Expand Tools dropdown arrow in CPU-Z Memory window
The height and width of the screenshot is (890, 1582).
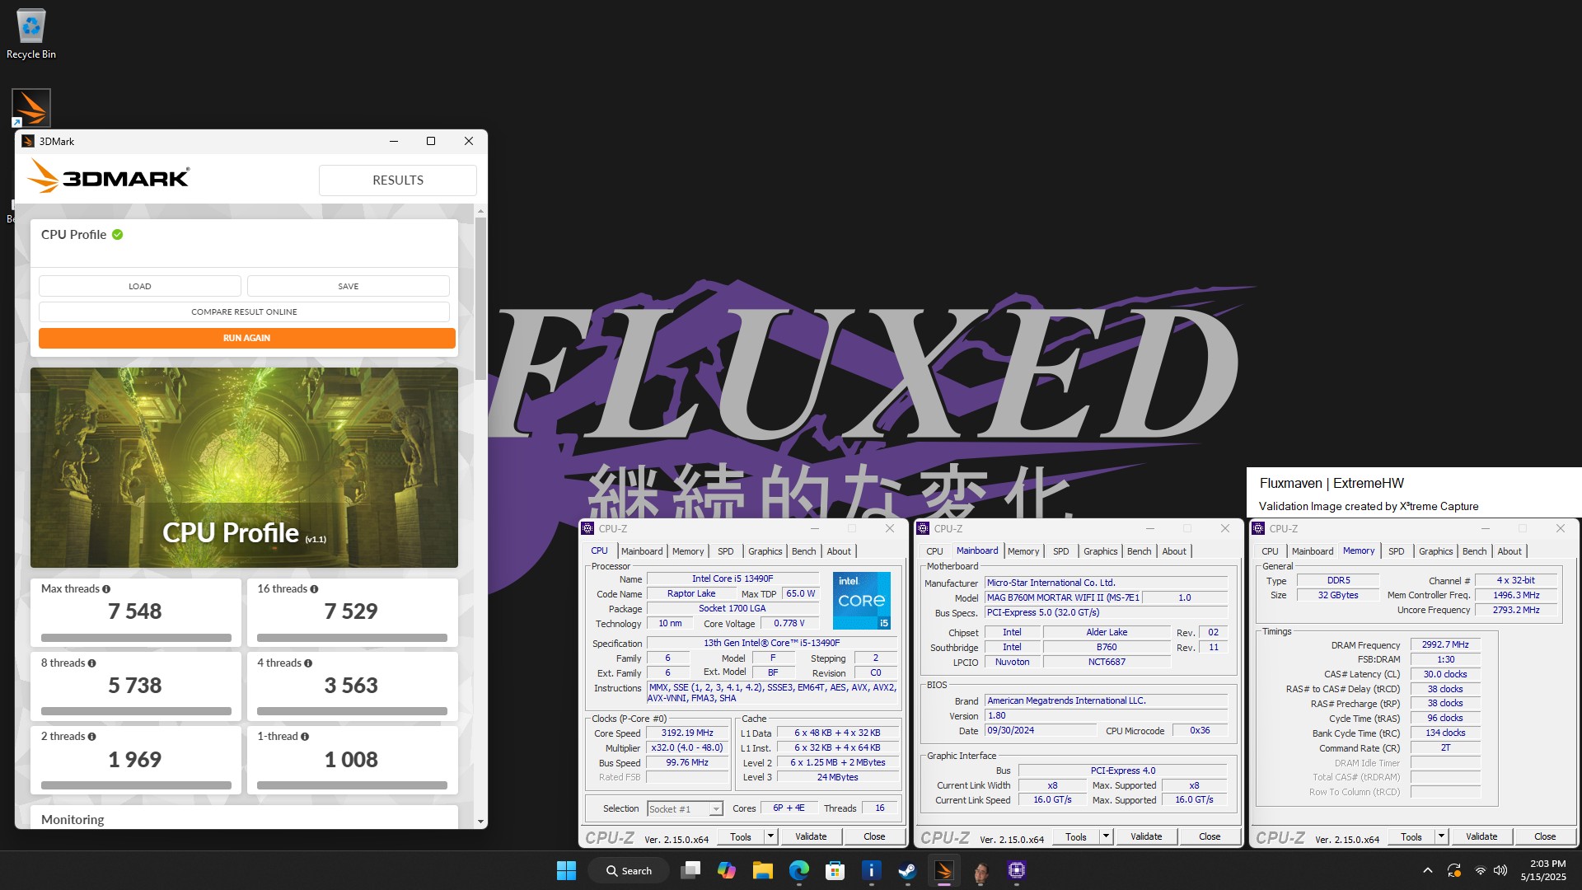pyautogui.click(x=1441, y=836)
